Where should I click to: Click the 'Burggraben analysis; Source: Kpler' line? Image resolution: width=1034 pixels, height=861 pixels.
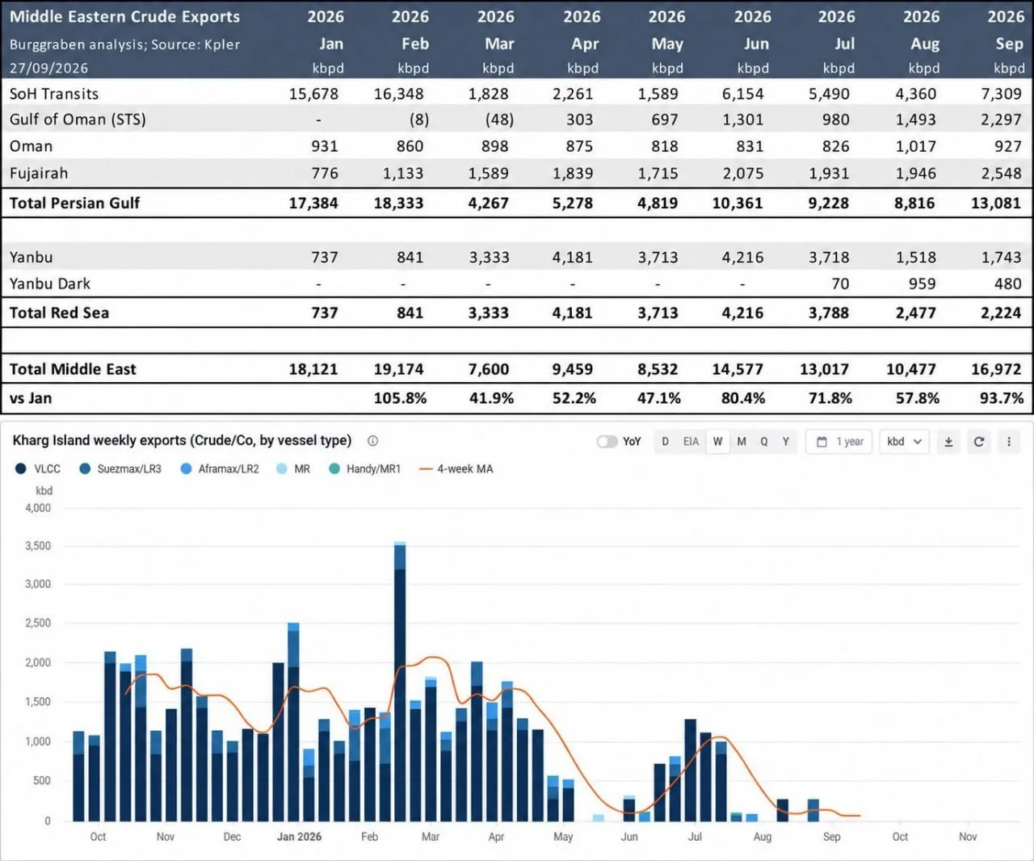pyautogui.click(x=124, y=44)
